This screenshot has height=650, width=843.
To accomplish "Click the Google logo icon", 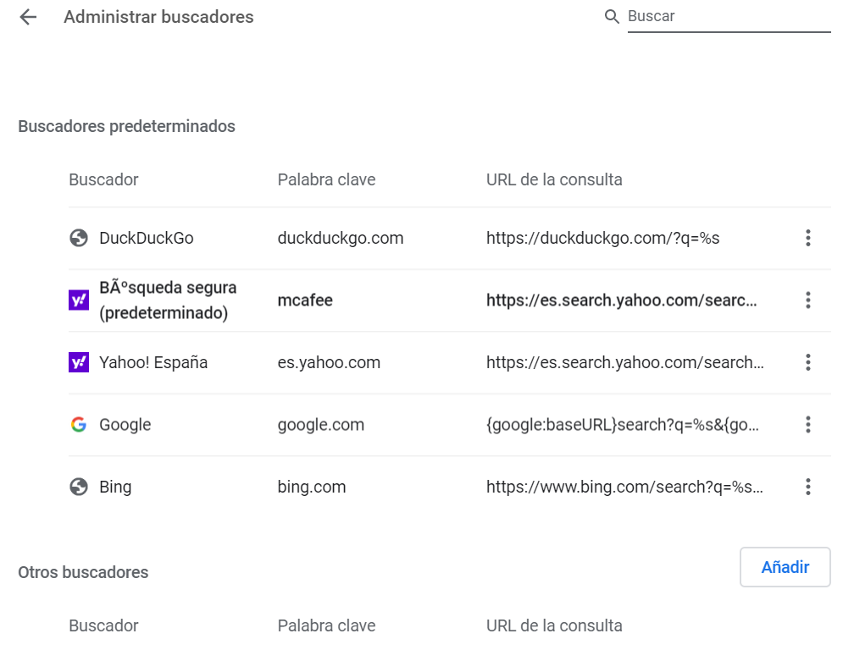I will pyautogui.click(x=79, y=425).
